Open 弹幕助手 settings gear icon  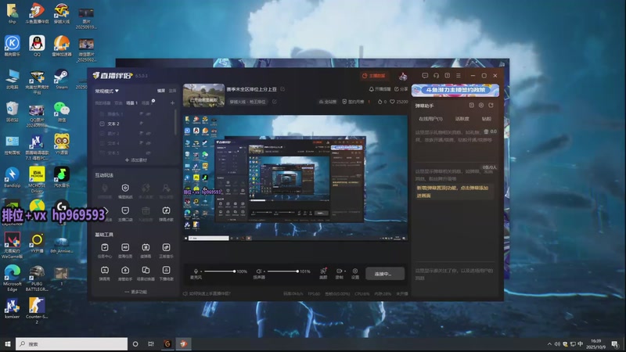pyautogui.click(x=481, y=106)
